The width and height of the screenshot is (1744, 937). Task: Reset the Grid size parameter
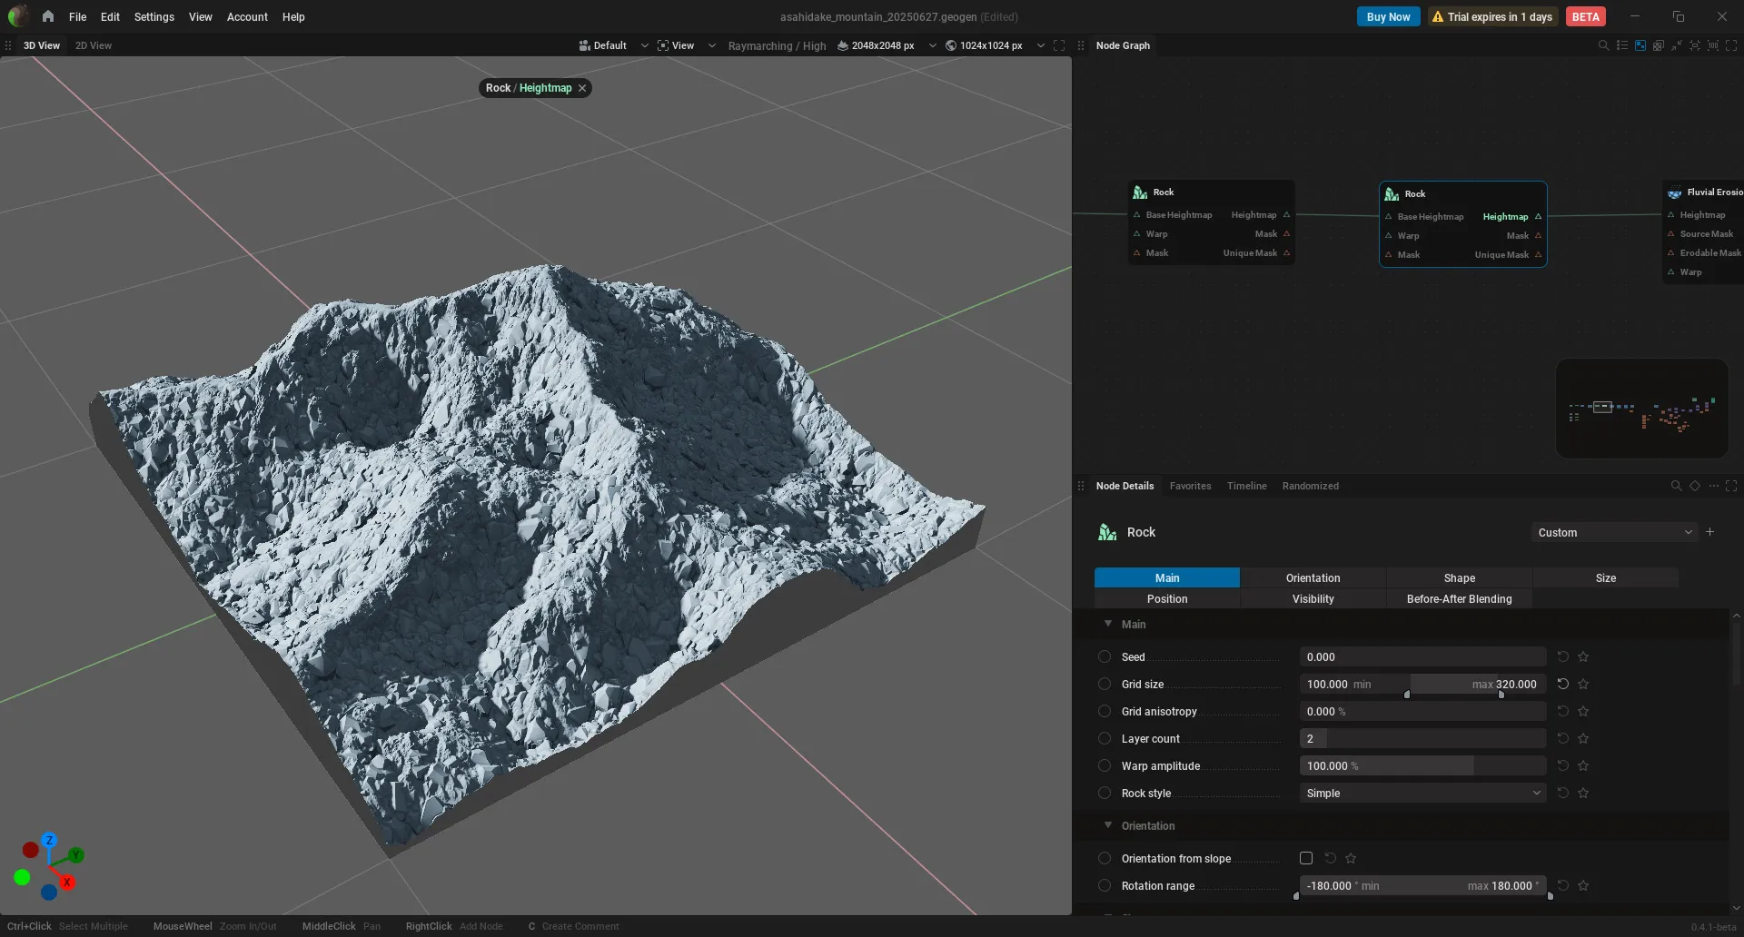(x=1563, y=684)
